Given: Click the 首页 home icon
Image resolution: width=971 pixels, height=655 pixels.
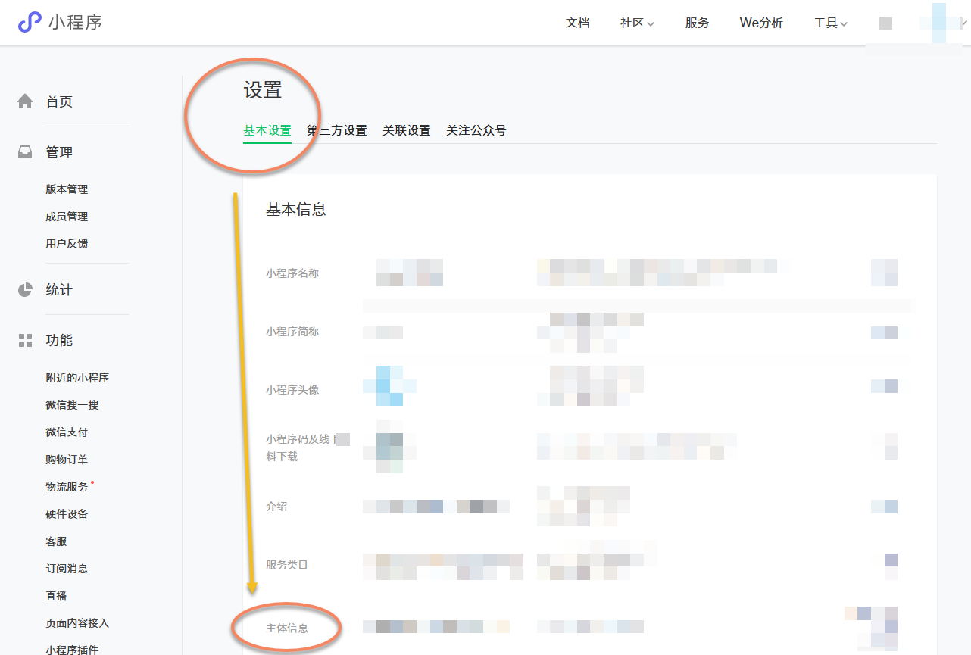Looking at the screenshot, I should click(26, 101).
